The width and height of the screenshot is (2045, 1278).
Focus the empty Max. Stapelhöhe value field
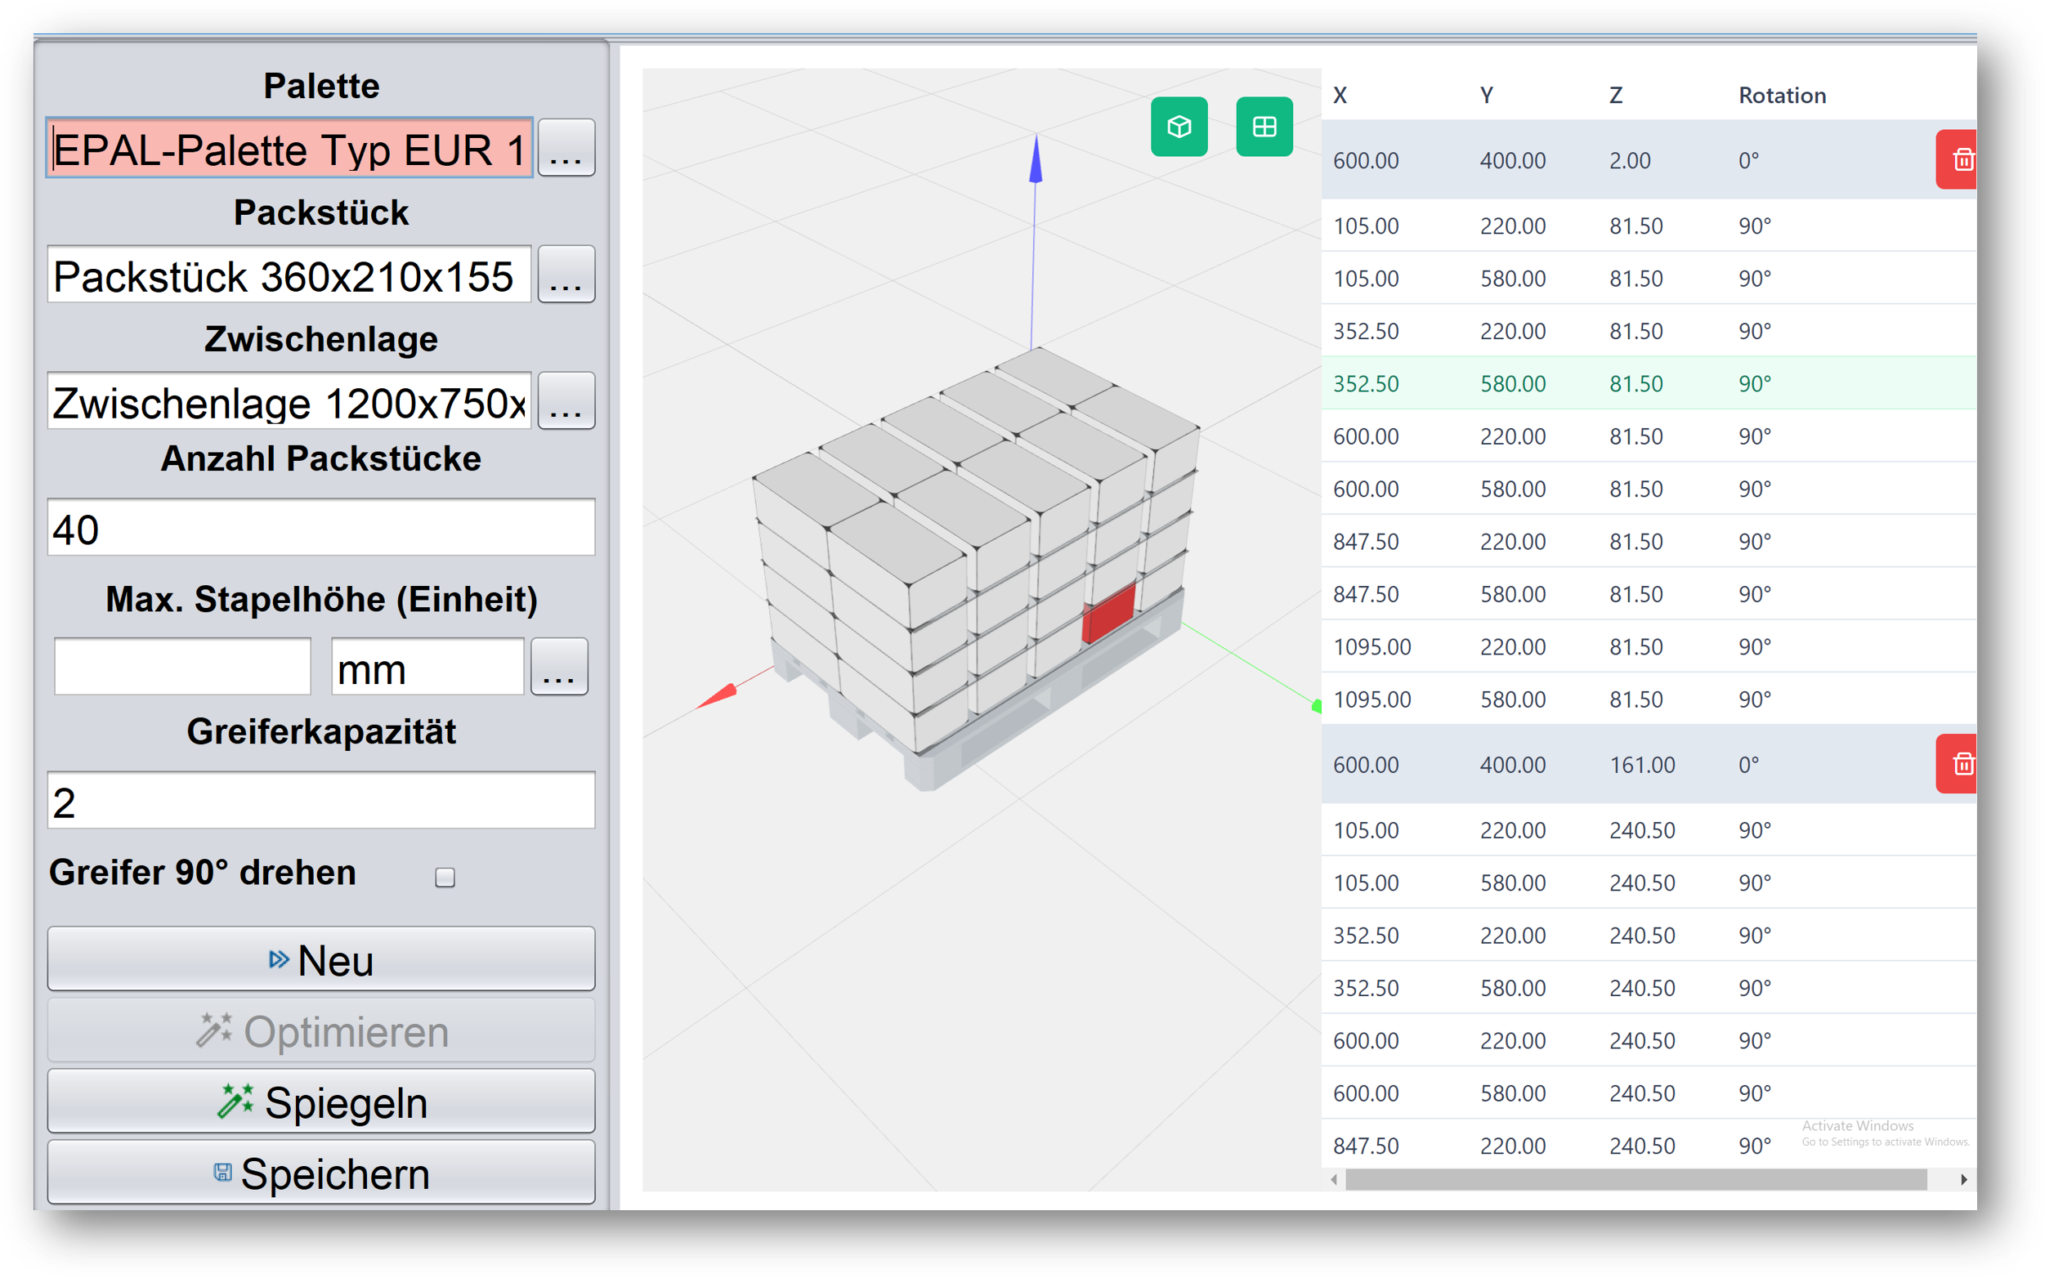tap(182, 668)
